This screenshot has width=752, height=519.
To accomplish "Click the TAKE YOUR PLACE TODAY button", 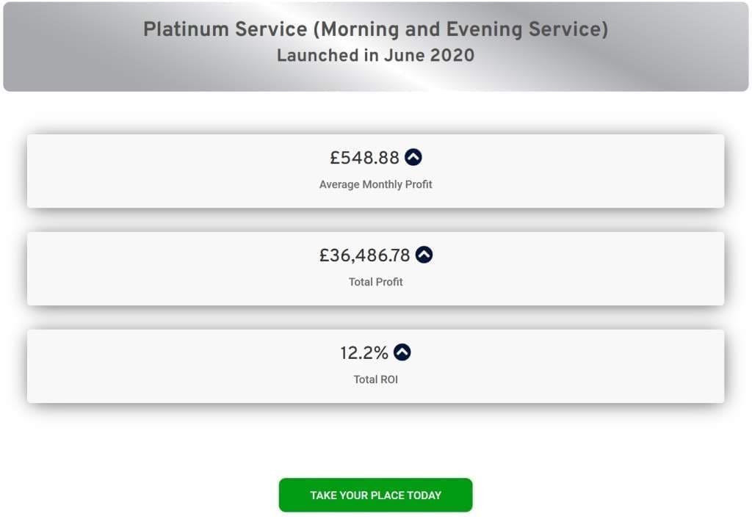I will (x=375, y=495).
